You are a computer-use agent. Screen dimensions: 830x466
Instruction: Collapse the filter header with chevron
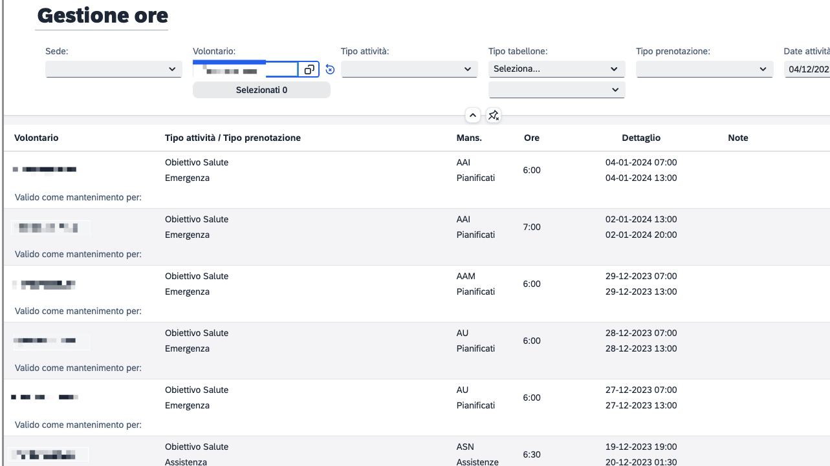[473, 115]
